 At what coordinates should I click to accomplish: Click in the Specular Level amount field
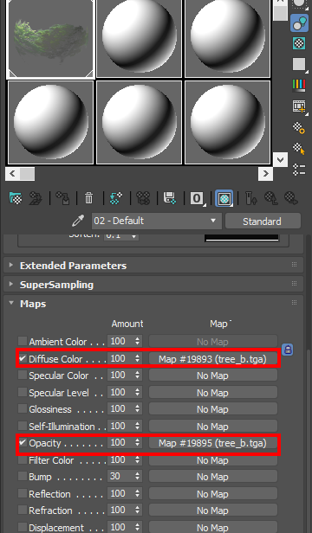coord(120,392)
